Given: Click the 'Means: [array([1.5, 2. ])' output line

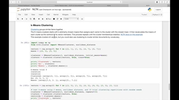Looking at the screenshot, I should pos(54,80).
